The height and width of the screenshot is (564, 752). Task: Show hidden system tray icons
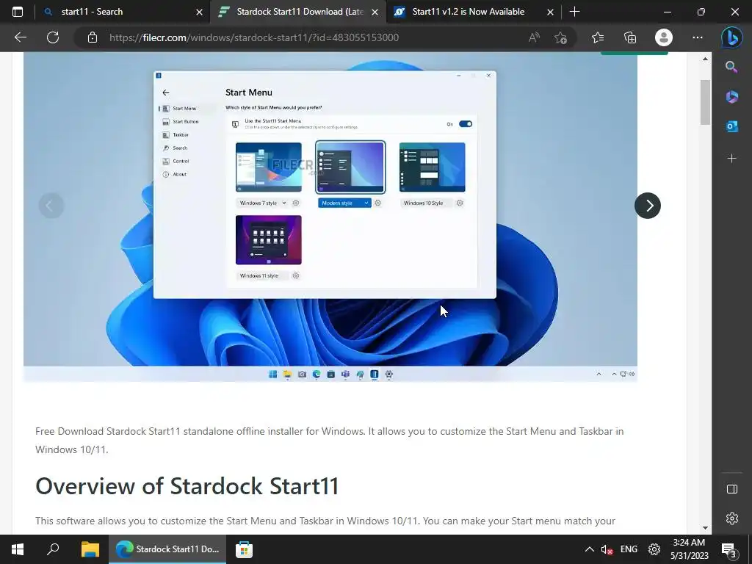click(x=590, y=549)
